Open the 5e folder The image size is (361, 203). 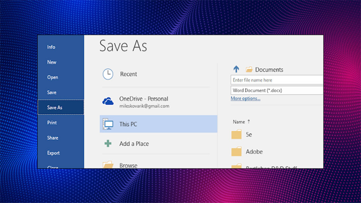point(248,134)
